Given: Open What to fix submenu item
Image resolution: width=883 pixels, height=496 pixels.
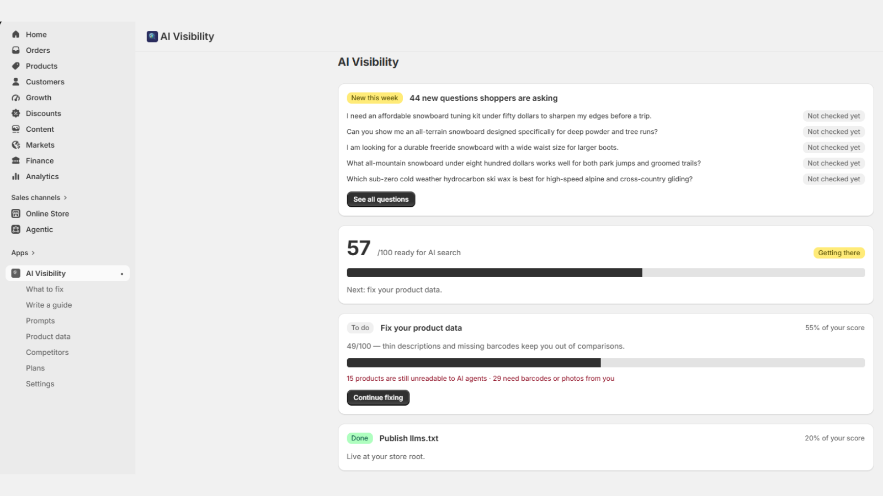Looking at the screenshot, I should pyautogui.click(x=45, y=289).
